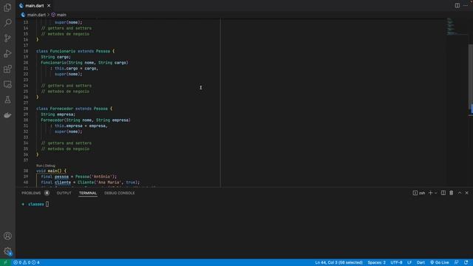Viewport: 473px width, 266px height.
Task: Click Ln 44, Col 3 cursor position
Action: click(x=338, y=262)
